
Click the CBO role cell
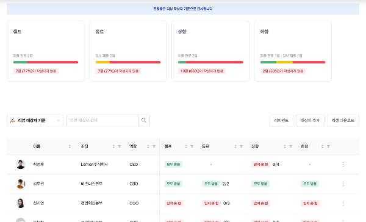tap(134, 184)
